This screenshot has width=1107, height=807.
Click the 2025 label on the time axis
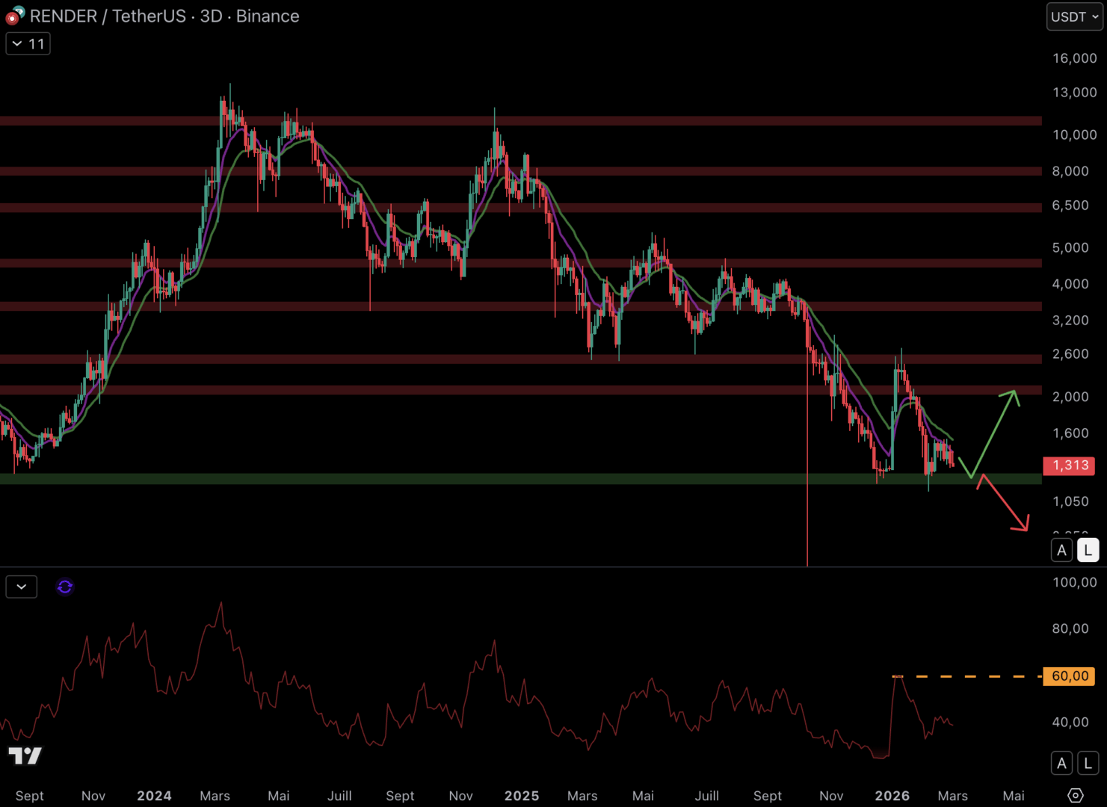pyautogui.click(x=521, y=796)
